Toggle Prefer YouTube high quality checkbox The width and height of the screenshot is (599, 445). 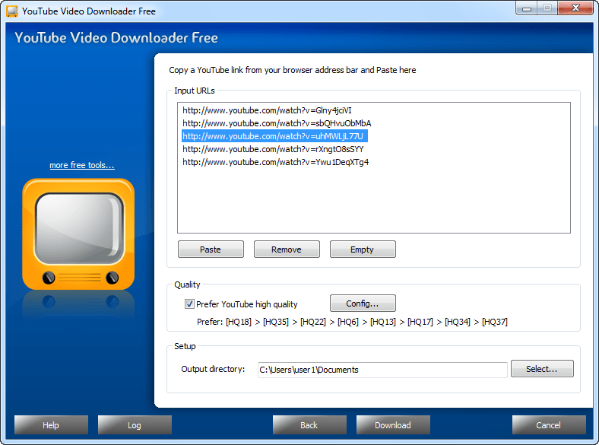[x=189, y=304]
